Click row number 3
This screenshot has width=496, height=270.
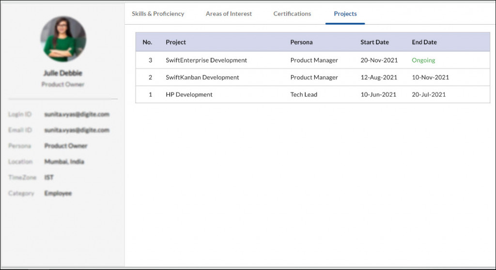pos(150,60)
